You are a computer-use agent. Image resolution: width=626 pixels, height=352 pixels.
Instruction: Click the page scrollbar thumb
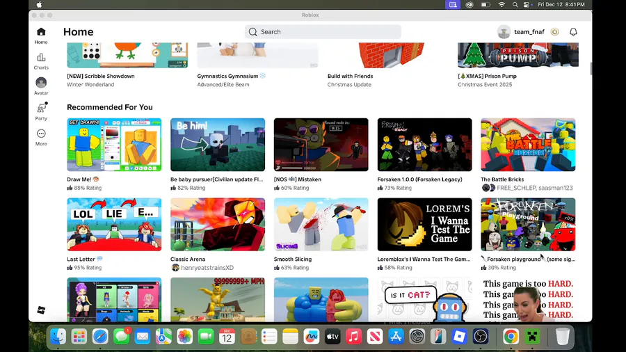[x=591, y=68]
